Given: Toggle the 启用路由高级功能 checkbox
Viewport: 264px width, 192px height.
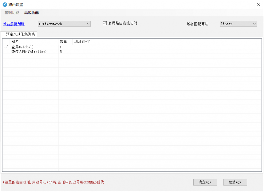Looking at the screenshot, I should click(105, 23).
